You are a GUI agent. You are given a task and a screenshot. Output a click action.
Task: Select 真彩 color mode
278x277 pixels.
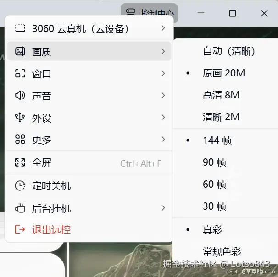coord(226,230)
